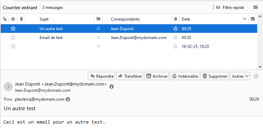The width and height of the screenshot is (263, 128).
Task: Mark message as Indésirable
Action: (x=185, y=76)
